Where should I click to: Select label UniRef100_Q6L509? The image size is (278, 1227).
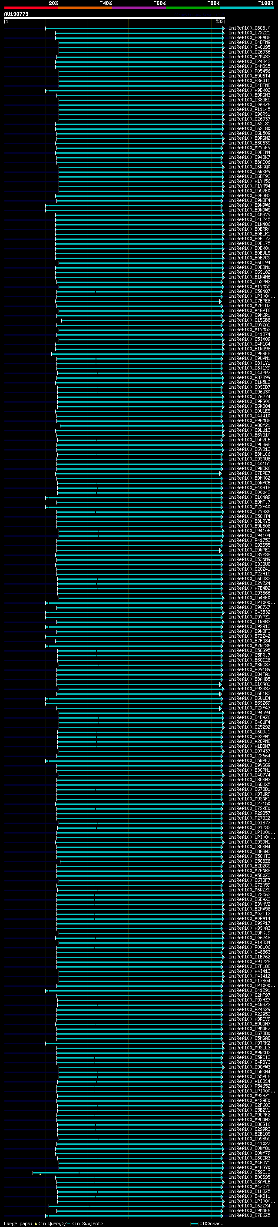click(249, 133)
